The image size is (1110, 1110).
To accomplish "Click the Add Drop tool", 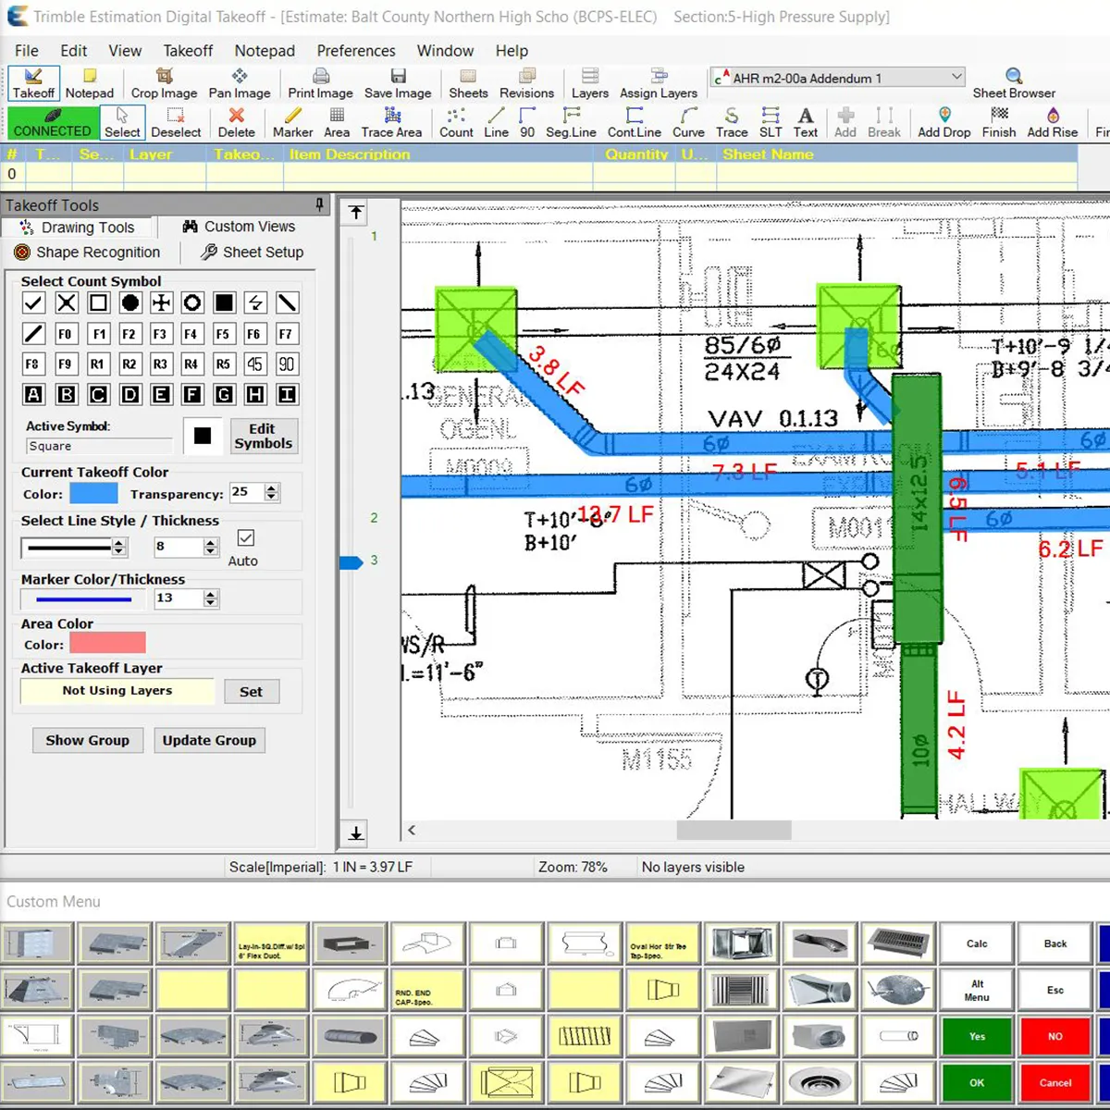I will tap(943, 121).
